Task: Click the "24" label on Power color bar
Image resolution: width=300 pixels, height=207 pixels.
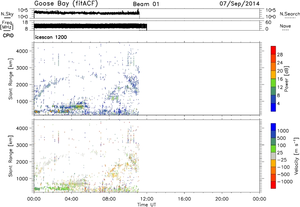Action: [x=280, y=63]
